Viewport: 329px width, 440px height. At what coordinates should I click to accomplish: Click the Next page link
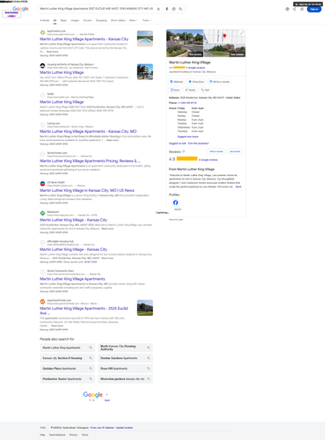107,400
